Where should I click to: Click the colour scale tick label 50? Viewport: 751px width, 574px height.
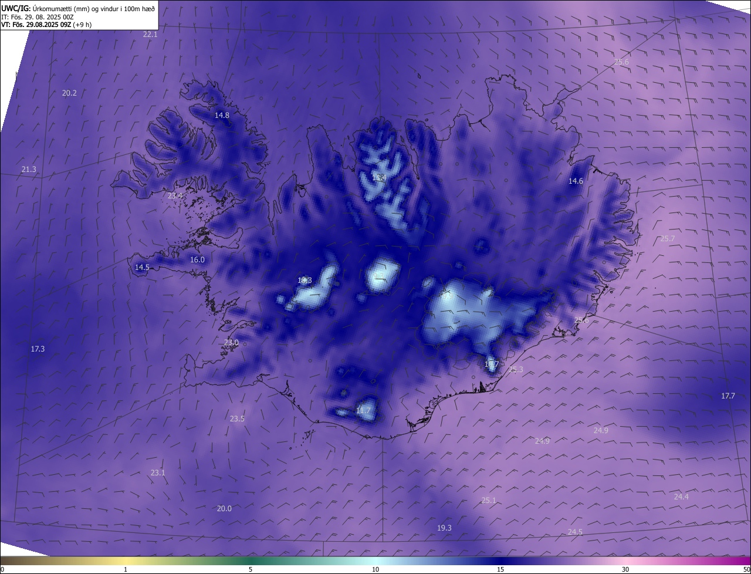[x=746, y=569]
